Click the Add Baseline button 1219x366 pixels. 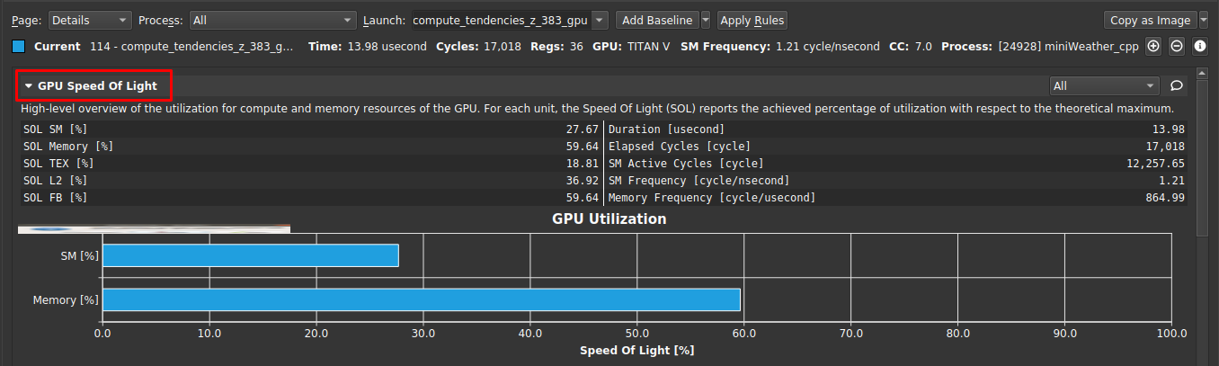pos(657,20)
